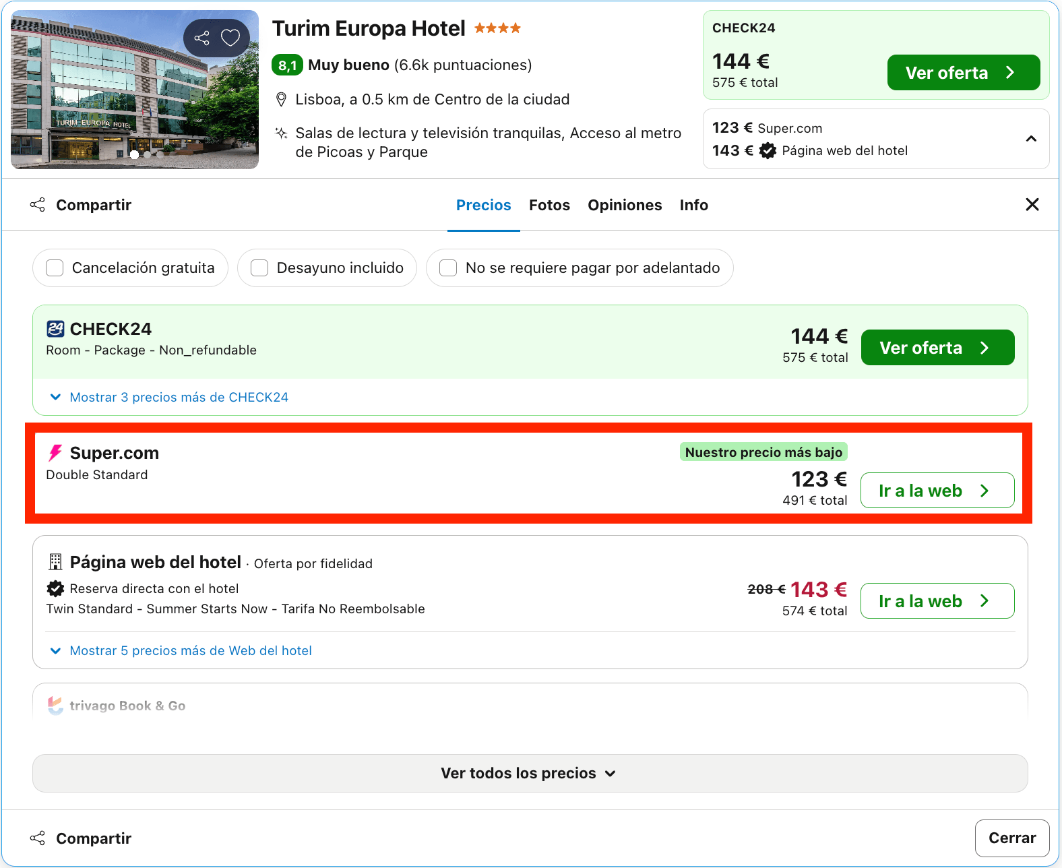
Task: Click the 6.6k puntuaciones text
Action: click(463, 65)
